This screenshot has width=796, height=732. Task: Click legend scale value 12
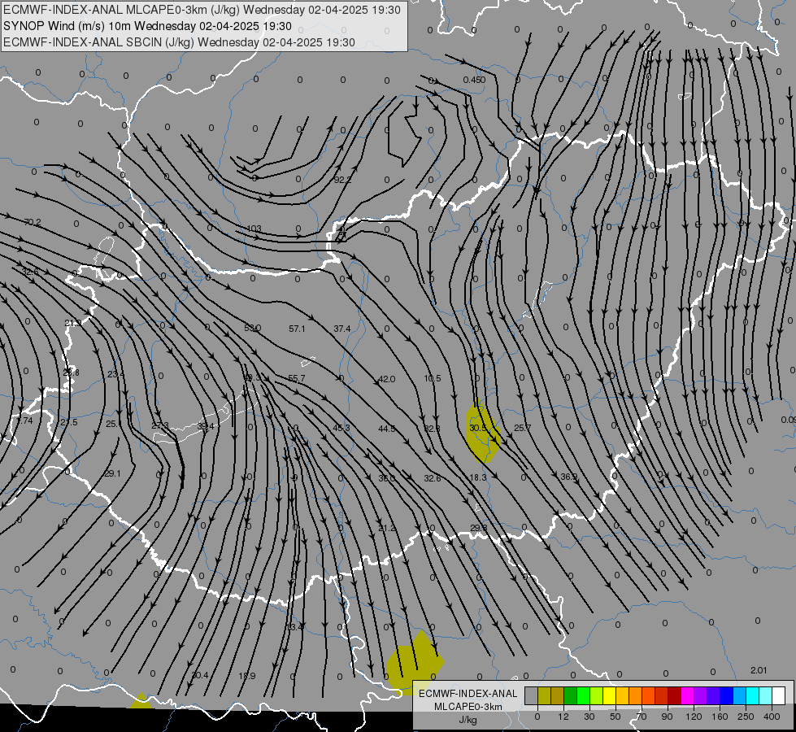pos(563,717)
